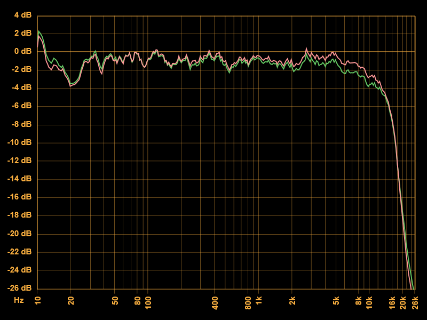Click the 80 Hz frequency label
Image resolution: width=427 pixels, height=320 pixels.
click(138, 300)
